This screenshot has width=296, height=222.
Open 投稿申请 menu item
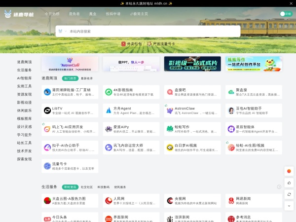113,14
